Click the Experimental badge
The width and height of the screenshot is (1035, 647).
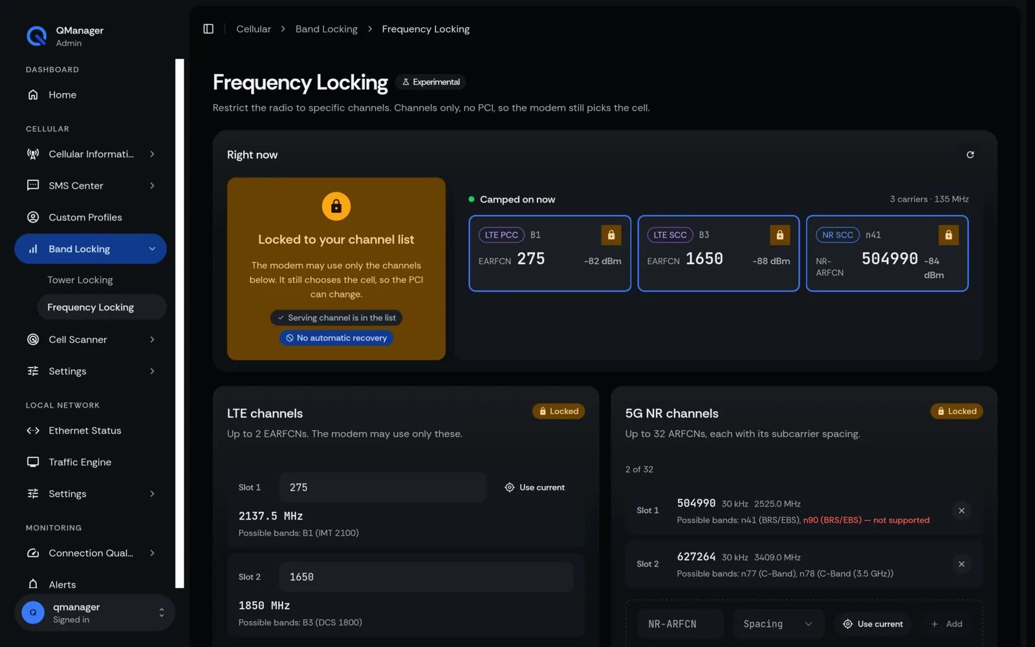pos(431,82)
